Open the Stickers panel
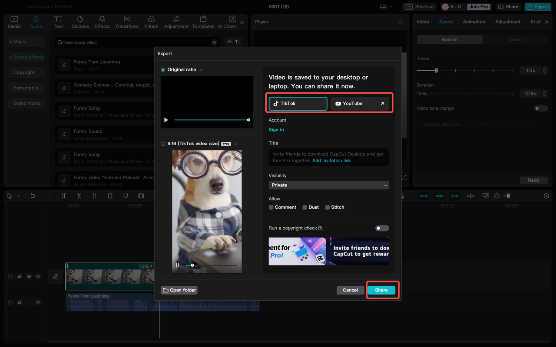The image size is (556, 347). click(x=80, y=22)
